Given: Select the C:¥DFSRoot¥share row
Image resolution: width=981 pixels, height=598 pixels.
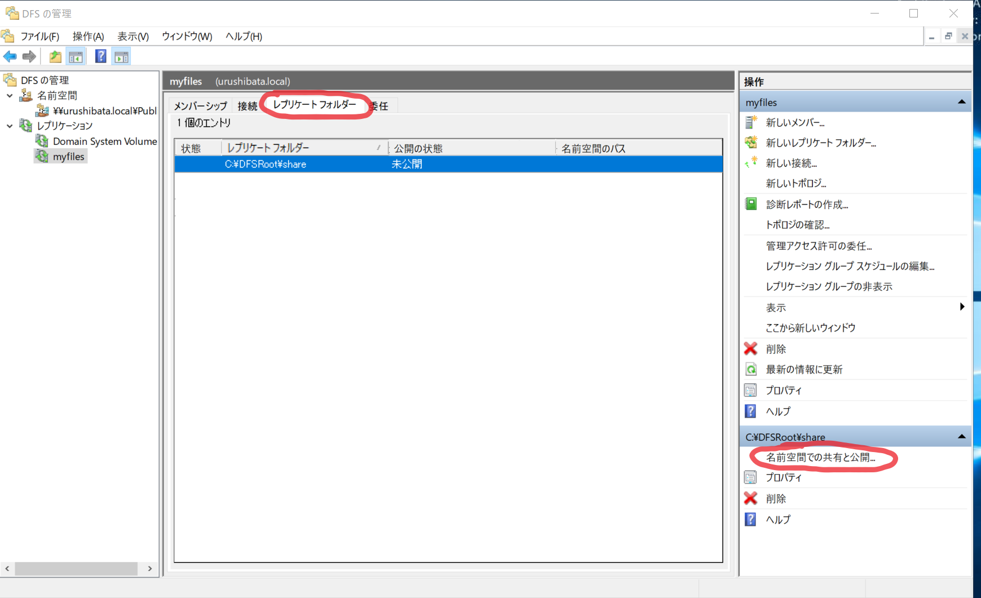Looking at the screenshot, I should (x=448, y=164).
